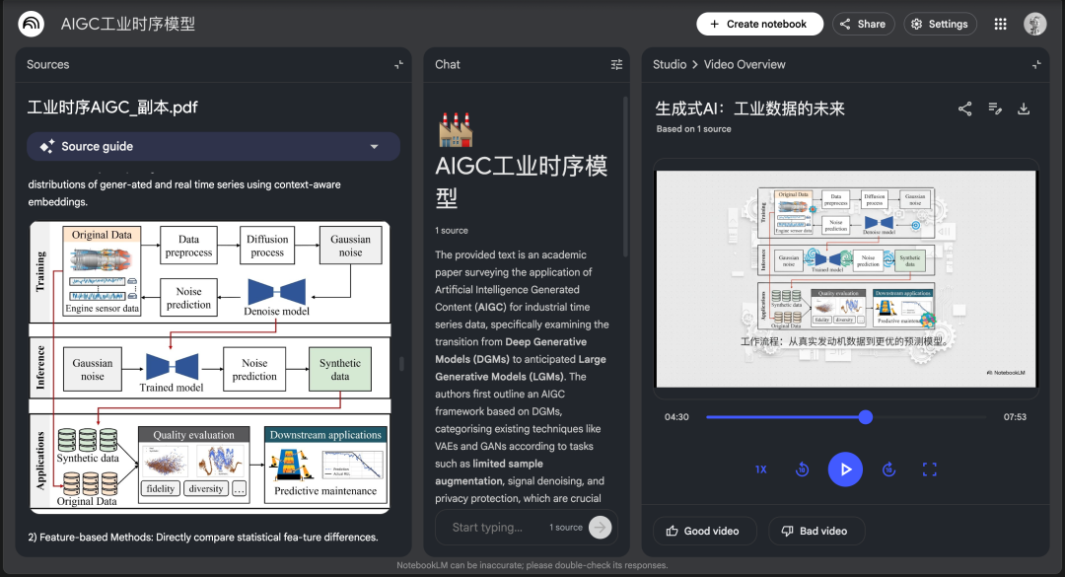The width and height of the screenshot is (1065, 577).
Task: Click the NotebookLM logo
Action: click(x=31, y=23)
